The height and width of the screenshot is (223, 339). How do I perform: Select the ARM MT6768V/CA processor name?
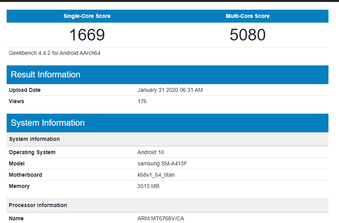click(160, 218)
